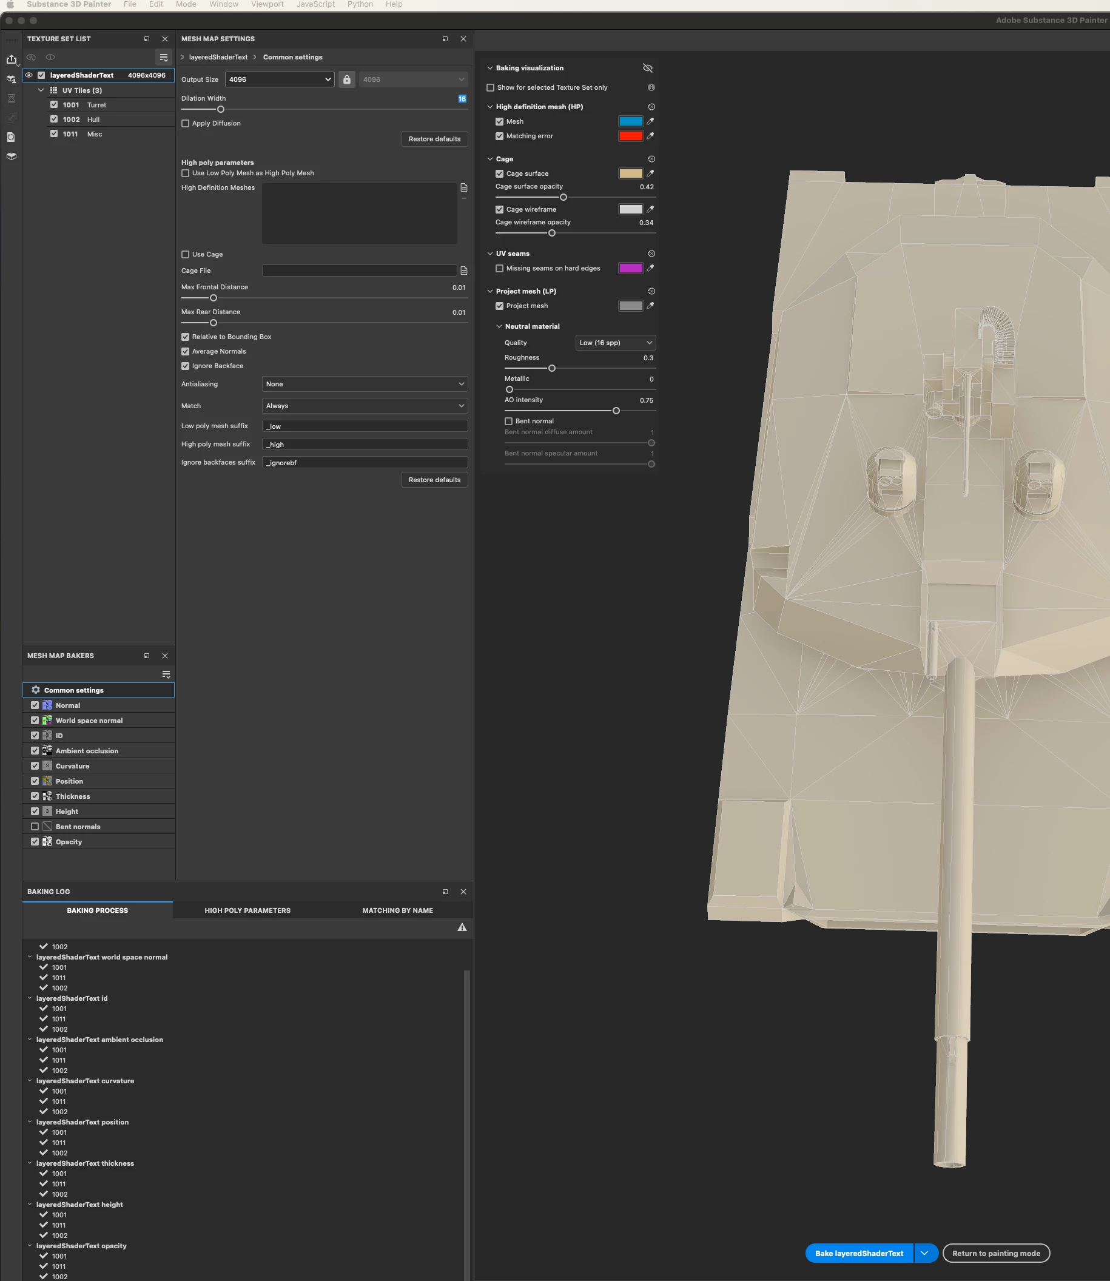Uncheck Relative to Bounding Box
Screen dimensions: 1110x1281
click(x=185, y=337)
